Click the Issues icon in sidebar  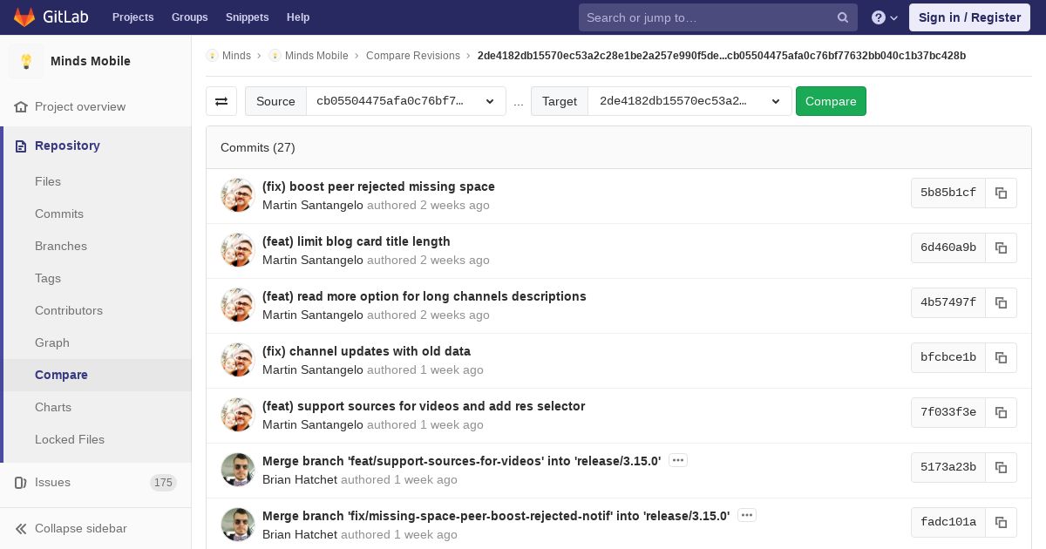pyautogui.click(x=21, y=482)
